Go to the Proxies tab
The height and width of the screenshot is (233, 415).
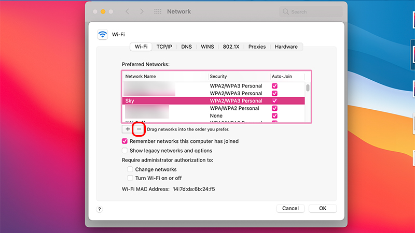click(x=257, y=47)
